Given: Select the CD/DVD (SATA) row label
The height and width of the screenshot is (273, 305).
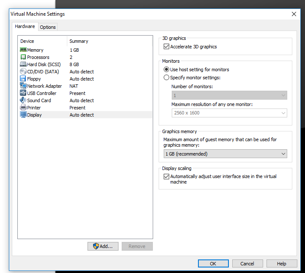Looking at the screenshot, I should (43, 72).
